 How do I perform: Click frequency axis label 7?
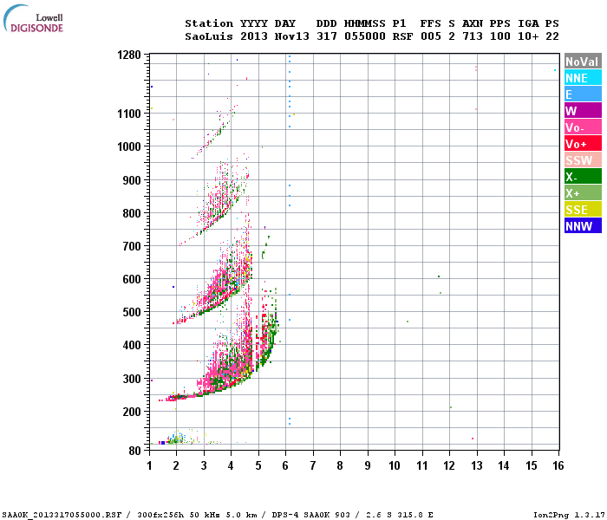pos(313,465)
